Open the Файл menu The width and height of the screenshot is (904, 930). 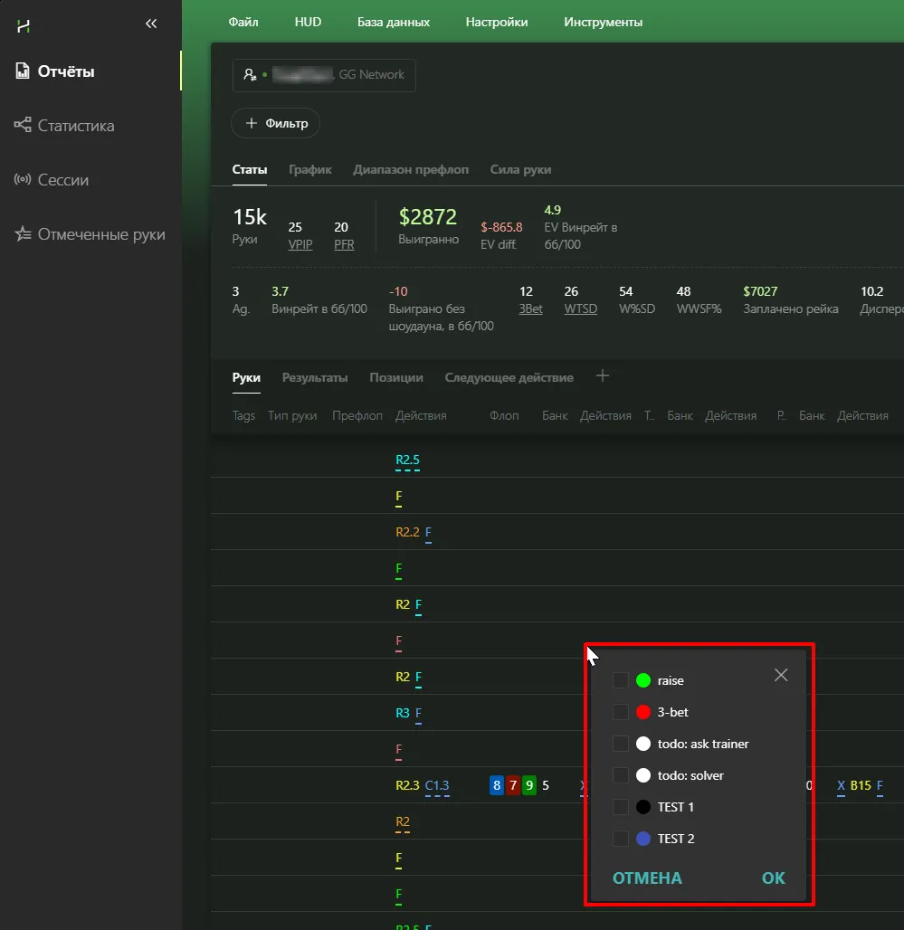[243, 22]
